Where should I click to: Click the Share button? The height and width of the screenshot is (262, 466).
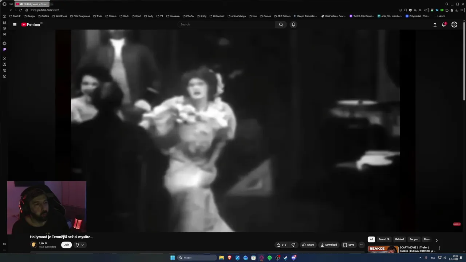tap(308, 245)
